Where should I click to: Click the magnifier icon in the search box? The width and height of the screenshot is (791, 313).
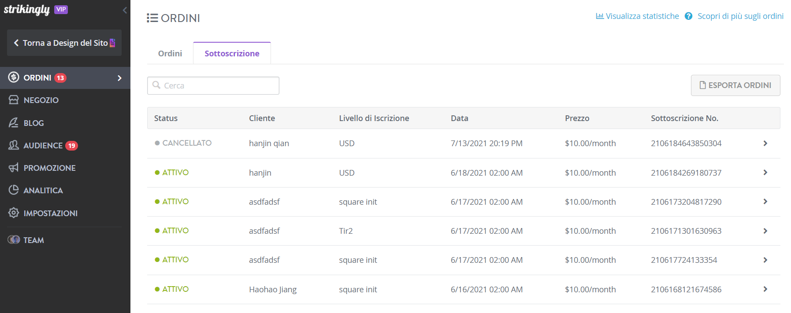tap(156, 85)
